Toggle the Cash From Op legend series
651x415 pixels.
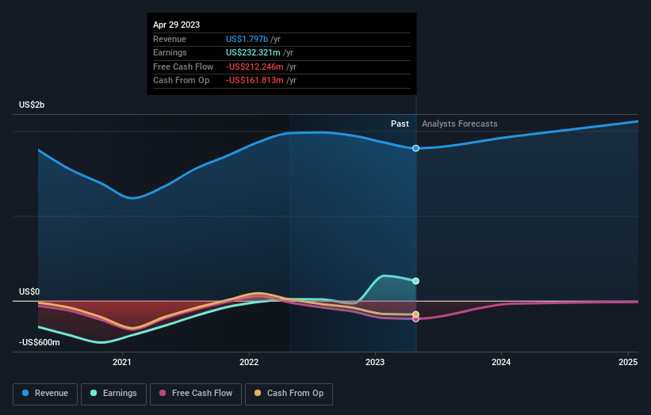(x=289, y=394)
